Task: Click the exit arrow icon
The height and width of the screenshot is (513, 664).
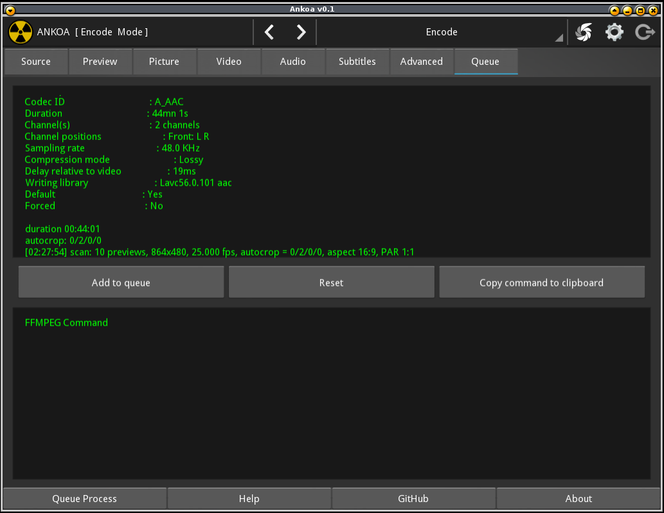Action: [x=645, y=32]
